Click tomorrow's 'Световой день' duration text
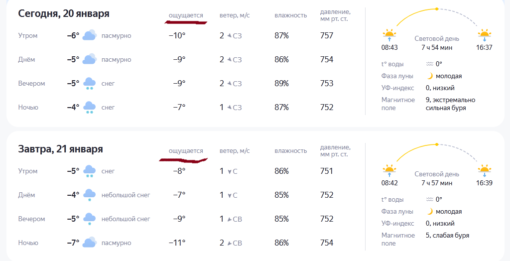The image size is (510, 261). point(437,183)
